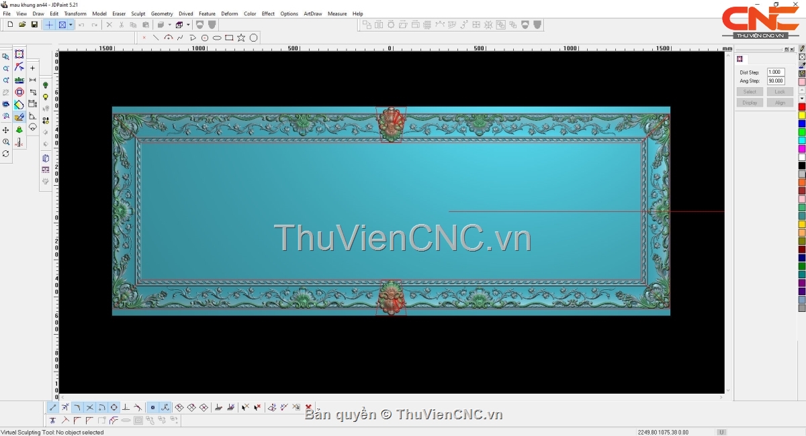This screenshot has width=806, height=436.
Task: Open the Sculpt menu
Action: tap(138, 13)
